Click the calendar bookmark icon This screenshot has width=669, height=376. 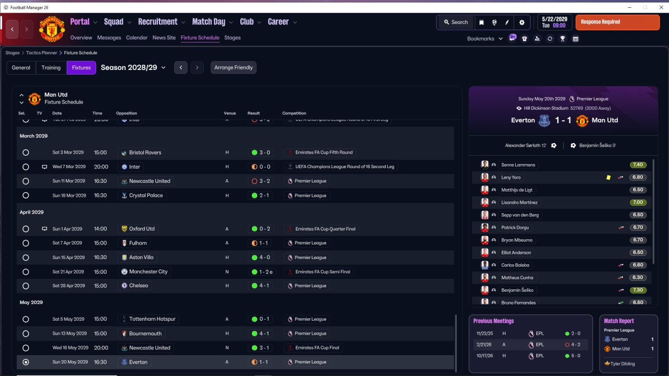(x=575, y=39)
